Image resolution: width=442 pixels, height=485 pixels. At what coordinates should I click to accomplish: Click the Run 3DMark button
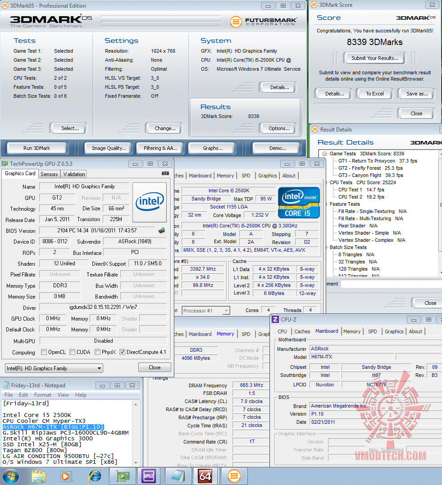pyautogui.click(x=36, y=148)
